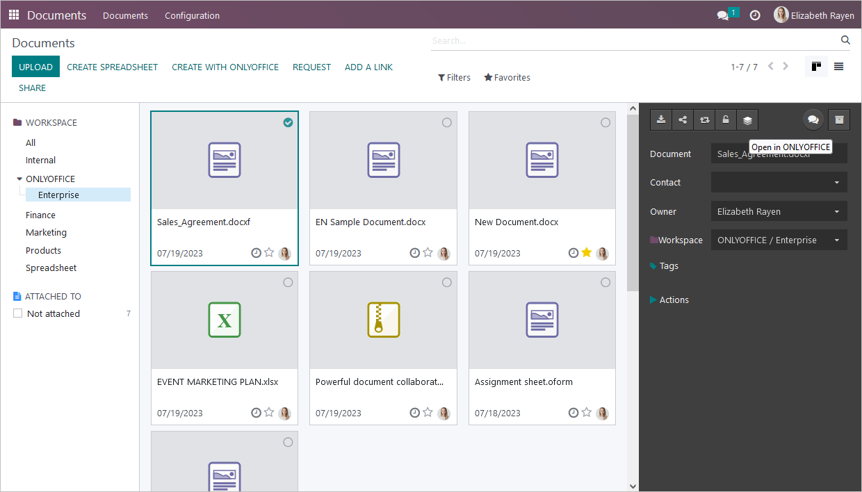Favorite Sales_Agreement.docxf with its star

point(269,253)
